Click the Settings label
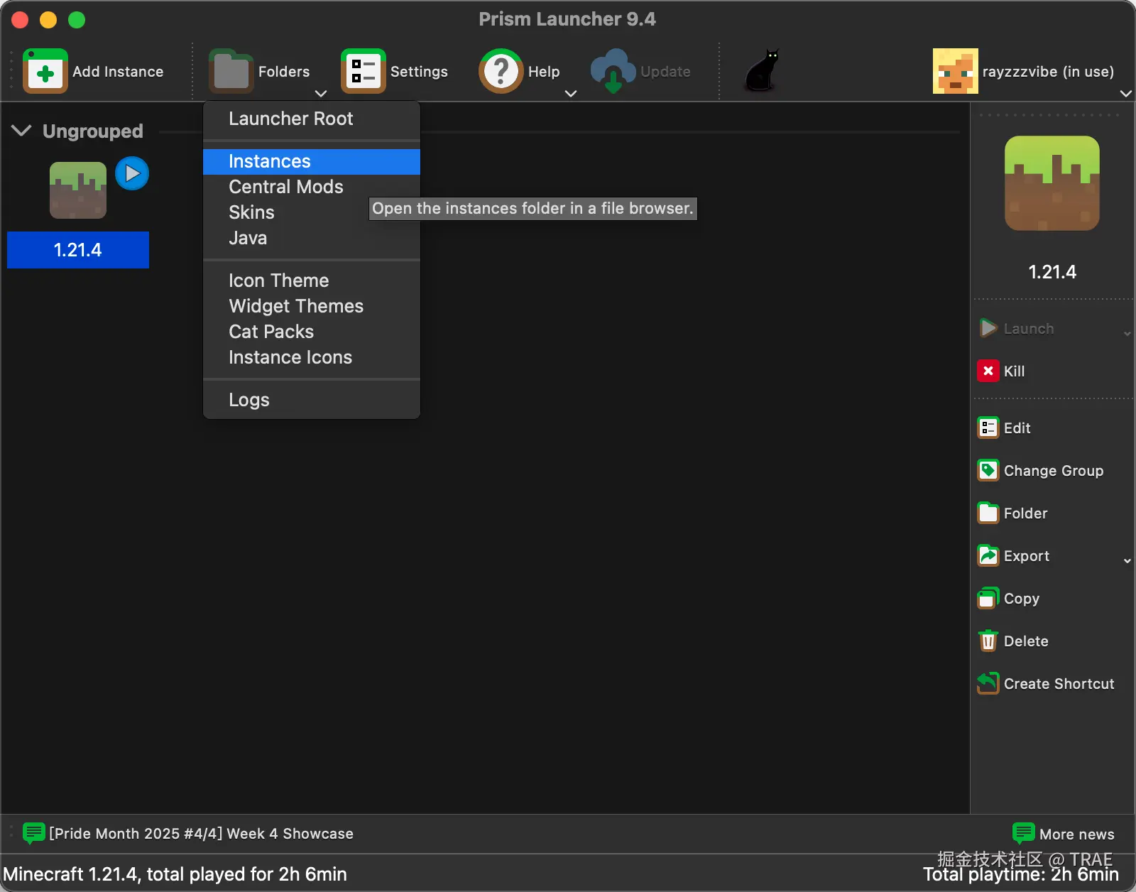The height and width of the screenshot is (892, 1136). click(x=419, y=72)
